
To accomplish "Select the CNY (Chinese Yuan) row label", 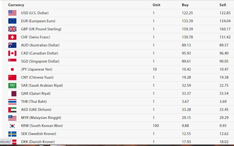I will click(x=37, y=77).
